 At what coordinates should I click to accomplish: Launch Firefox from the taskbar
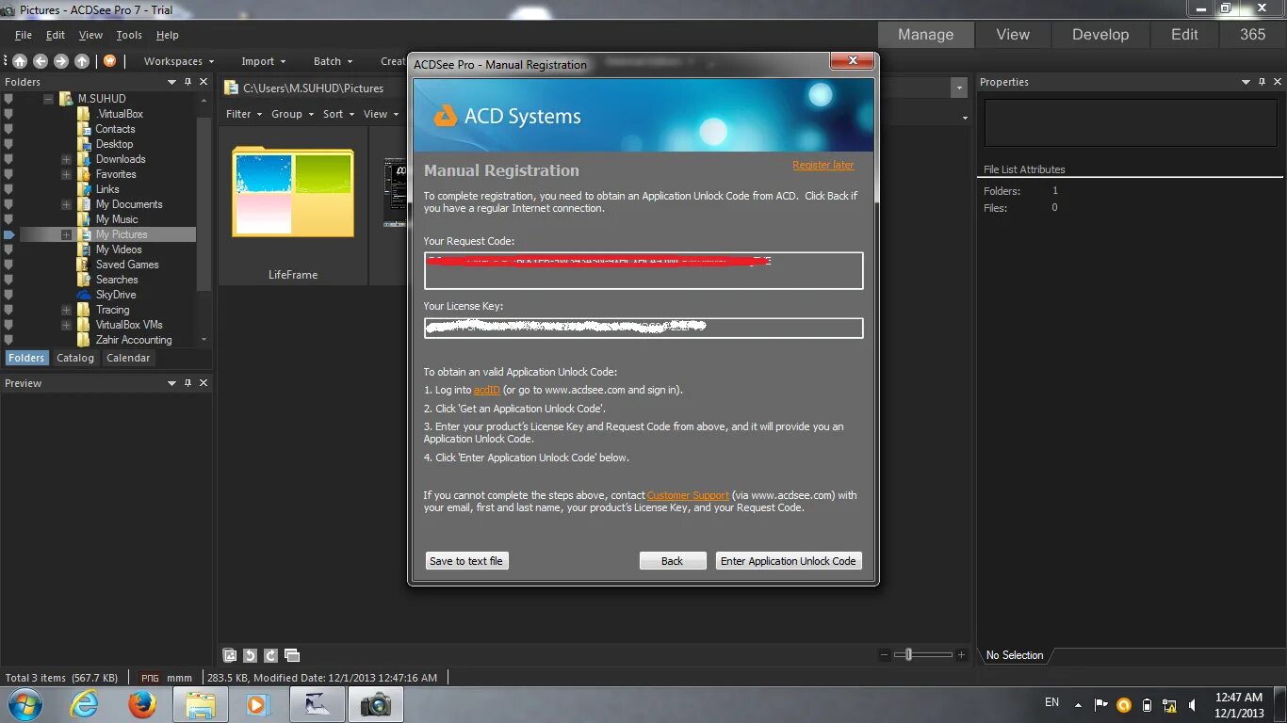pos(142,704)
